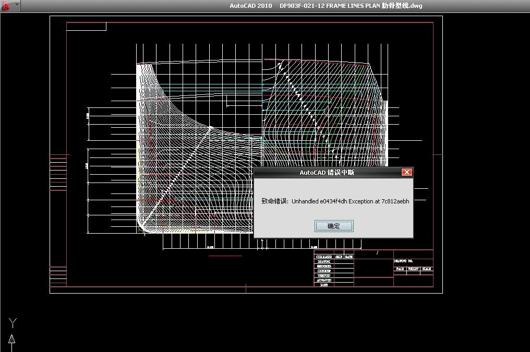Expand the quick access dropdown arrow
The width and height of the screenshot is (530, 352).
pyautogui.click(x=17, y=5)
